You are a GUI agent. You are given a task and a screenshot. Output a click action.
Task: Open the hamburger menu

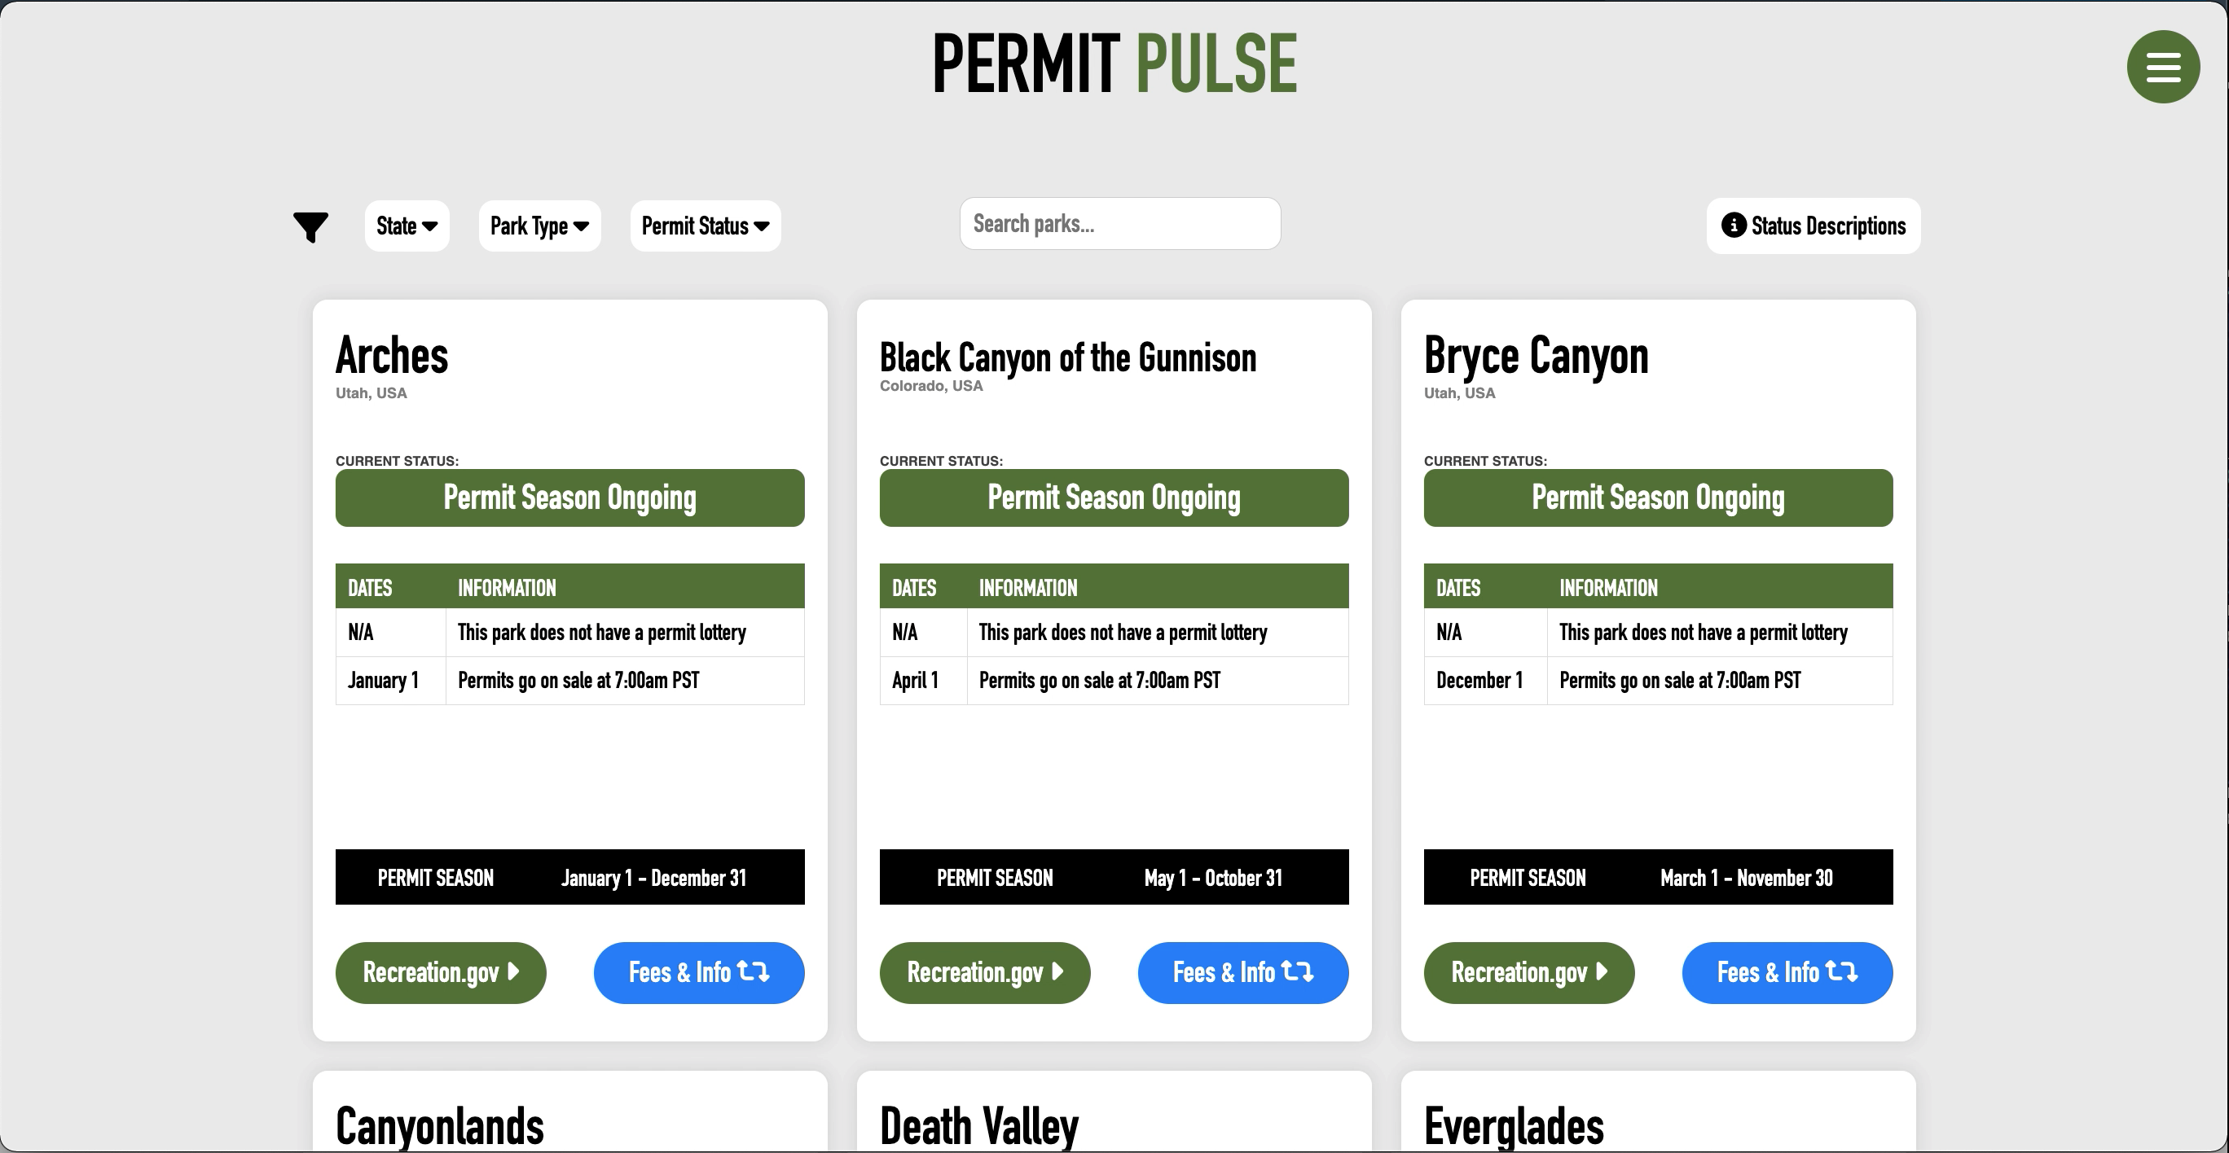click(2162, 66)
